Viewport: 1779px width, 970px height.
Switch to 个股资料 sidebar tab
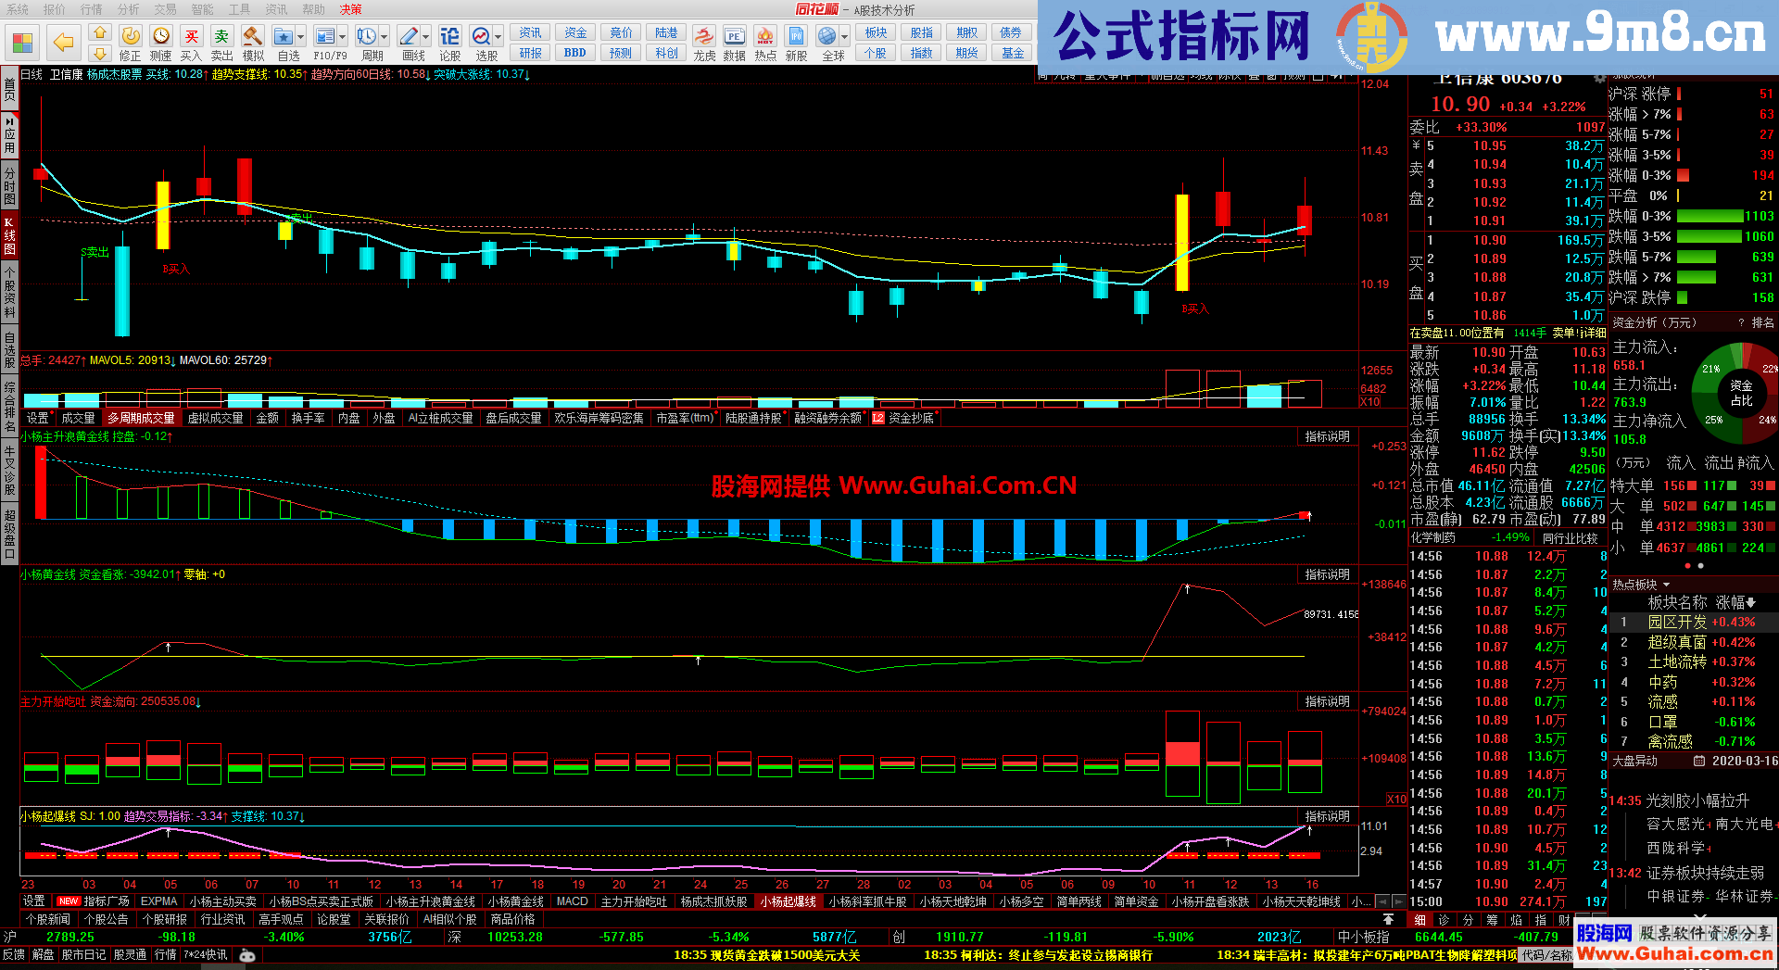click(x=9, y=291)
